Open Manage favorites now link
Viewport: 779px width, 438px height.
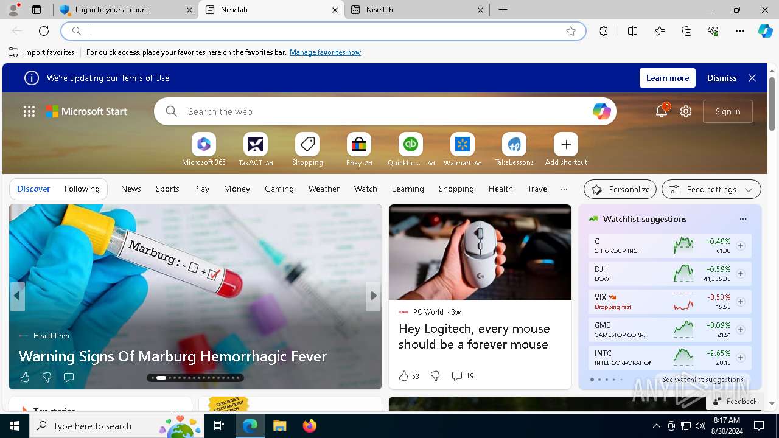(x=325, y=52)
